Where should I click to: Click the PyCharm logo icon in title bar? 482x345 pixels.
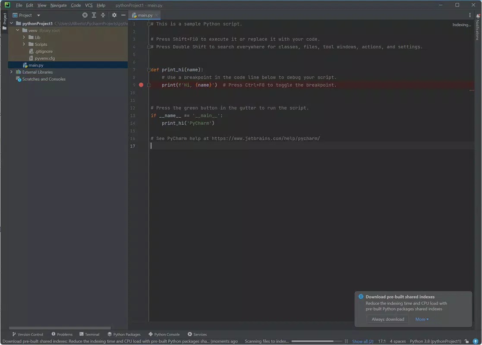click(7, 5)
